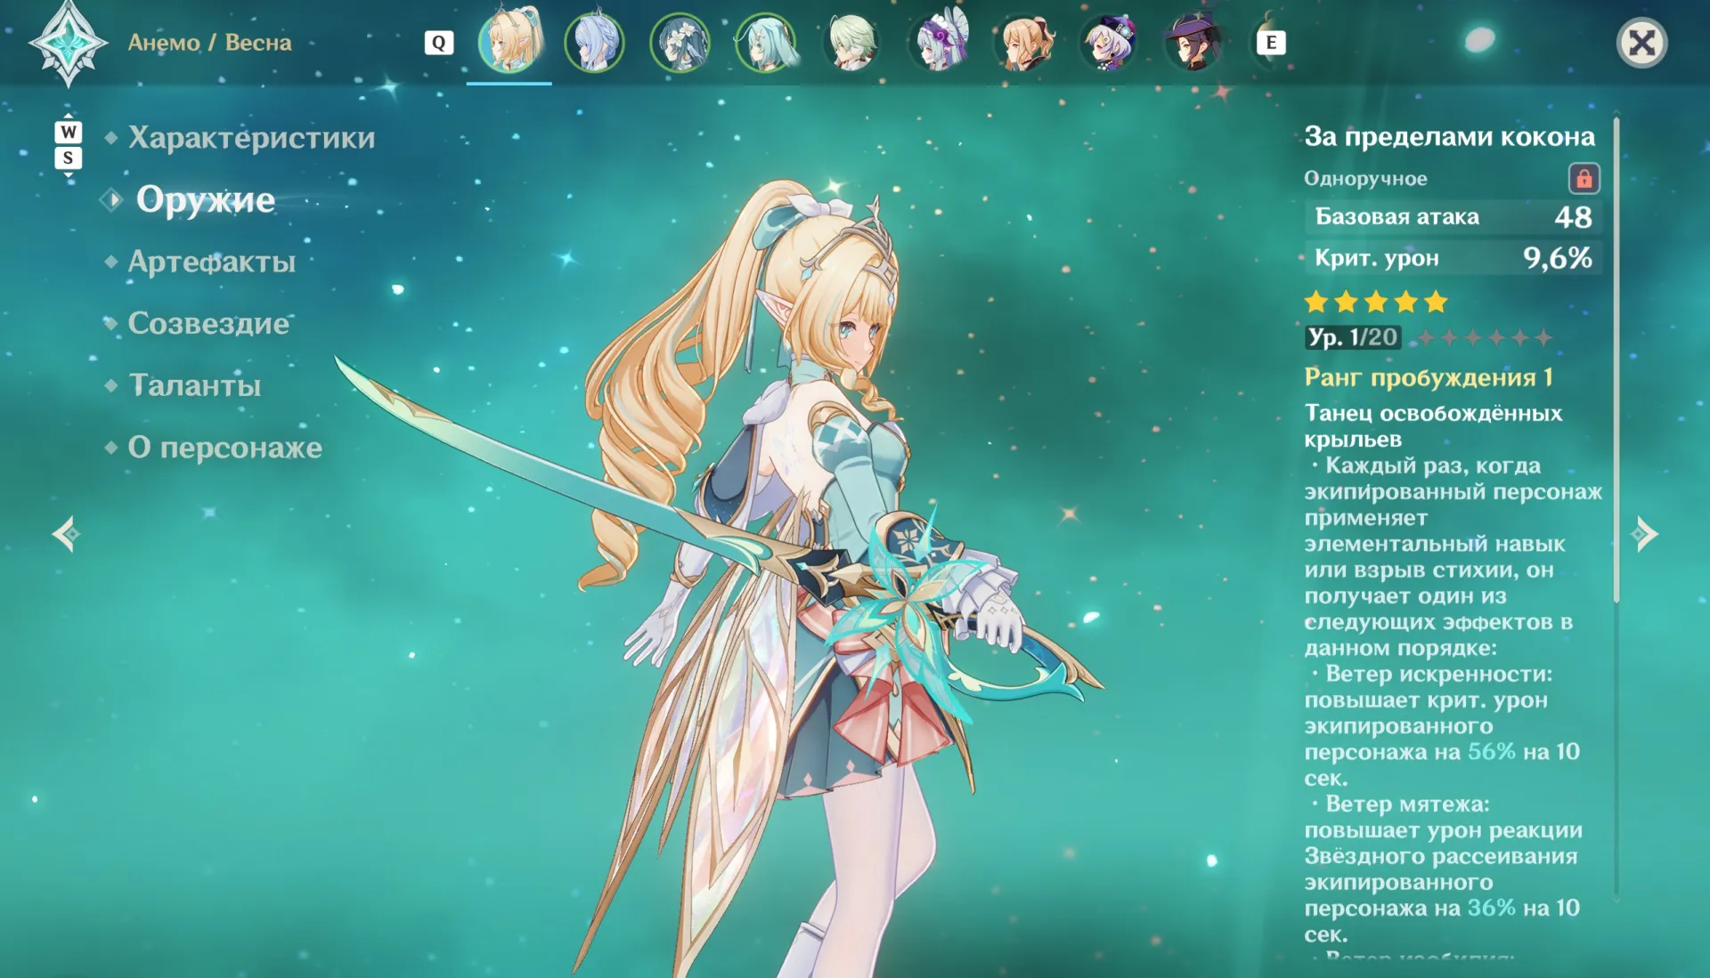Click the Q key previous-character hint
Screen dimensions: 1710x978
(x=438, y=42)
